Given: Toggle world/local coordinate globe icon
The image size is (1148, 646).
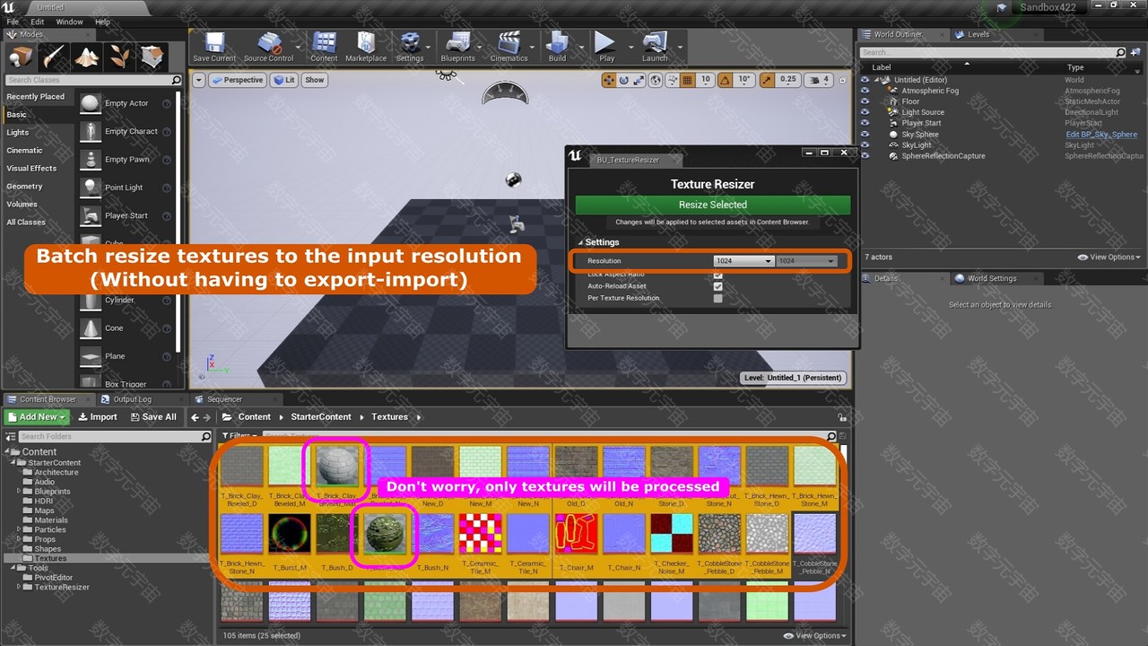Looking at the screenshot, I should (x=656, y=80).
